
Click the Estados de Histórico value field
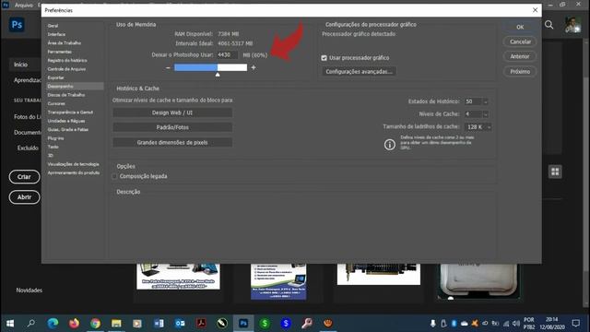coord(473,101)
